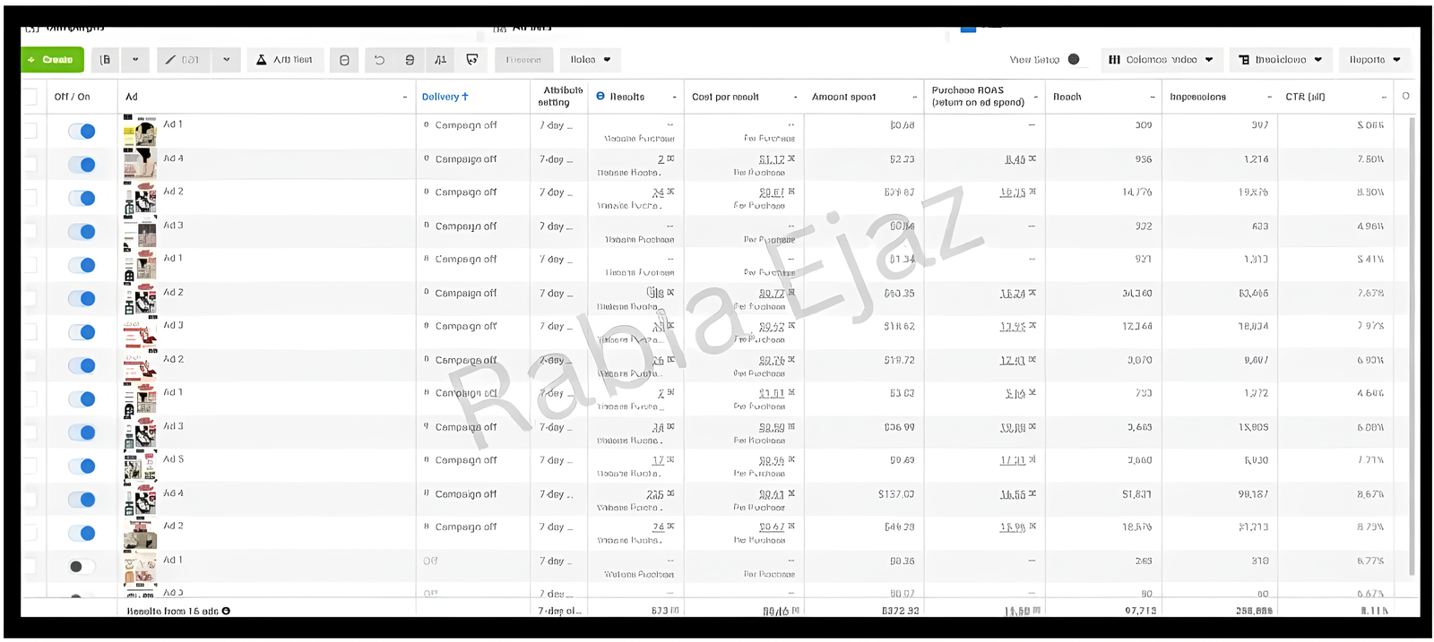Click the customize columns plus icon
The width and height of the screenshot is (1434, 642).
pos(1405,96)
